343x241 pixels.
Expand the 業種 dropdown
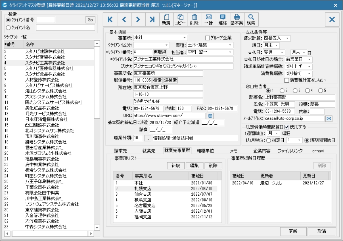[x=230, y=45]
